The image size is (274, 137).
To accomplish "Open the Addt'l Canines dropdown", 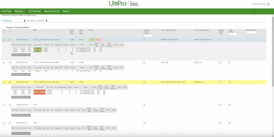I will click(252, 32).
